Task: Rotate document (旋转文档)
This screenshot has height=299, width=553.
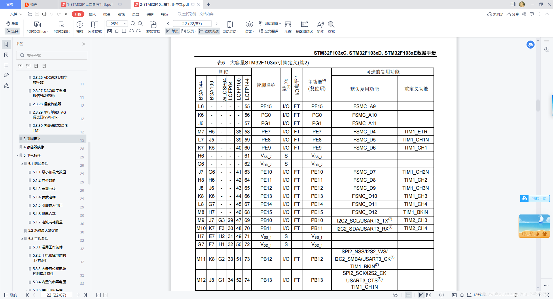Action: [153, 27]
